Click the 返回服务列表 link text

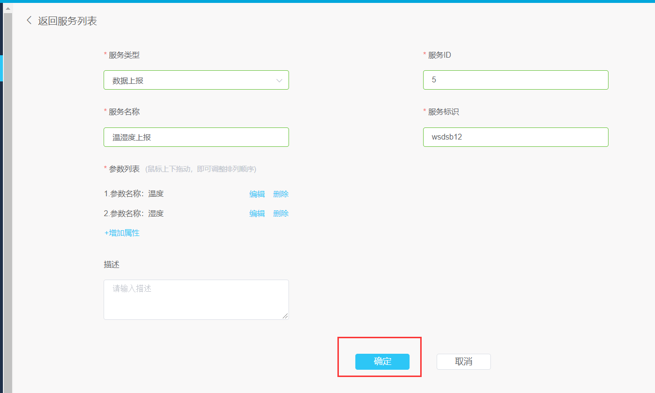(x=67, y=21)
